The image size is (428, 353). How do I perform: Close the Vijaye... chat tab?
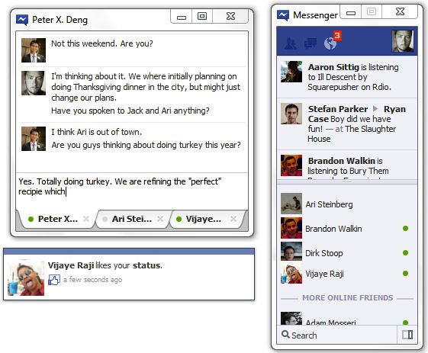coord(233,219)
